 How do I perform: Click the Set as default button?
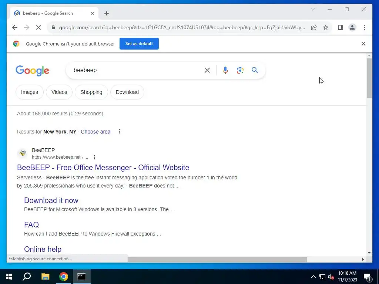pos(139,44)
